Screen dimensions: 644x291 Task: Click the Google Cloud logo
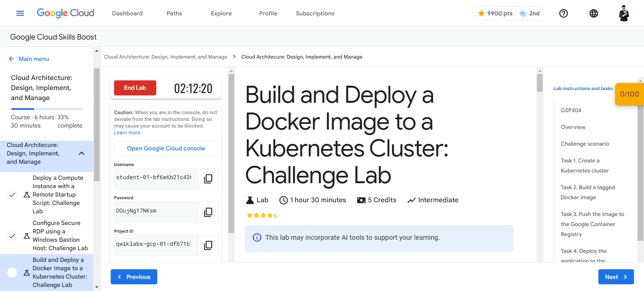(x=65, y=13)
